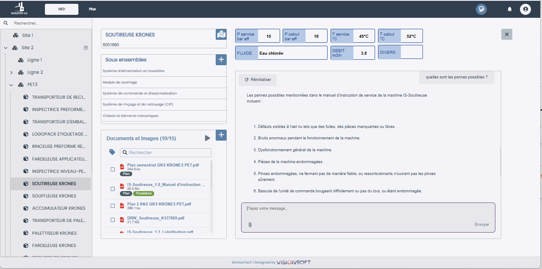Open Plan 3 ANS GRS KRONES PET.pdf link
Screen dimensions: 542x269
(x=159, y=204)
